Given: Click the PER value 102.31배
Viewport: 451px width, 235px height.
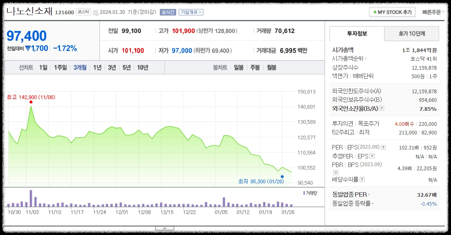Looking at the screenshot, I should tap(409, 148).
